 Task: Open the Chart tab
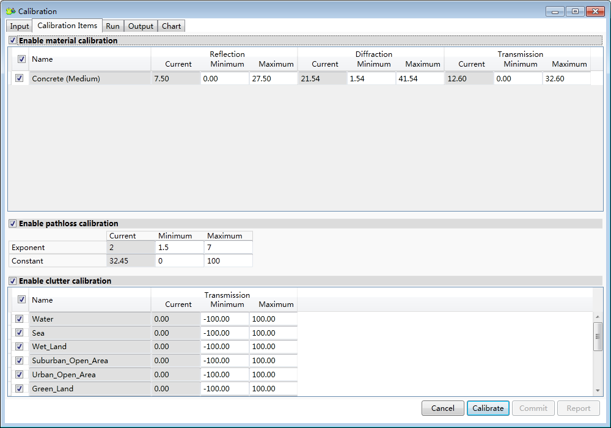(171, 26)
